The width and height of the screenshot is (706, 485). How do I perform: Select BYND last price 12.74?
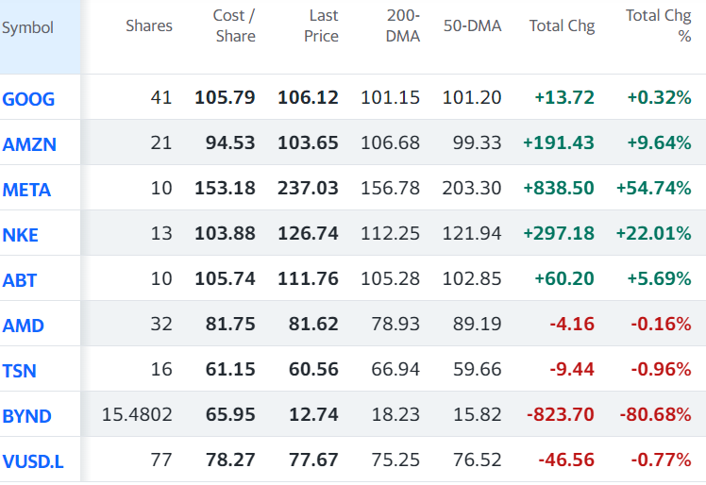coord(313,415)
